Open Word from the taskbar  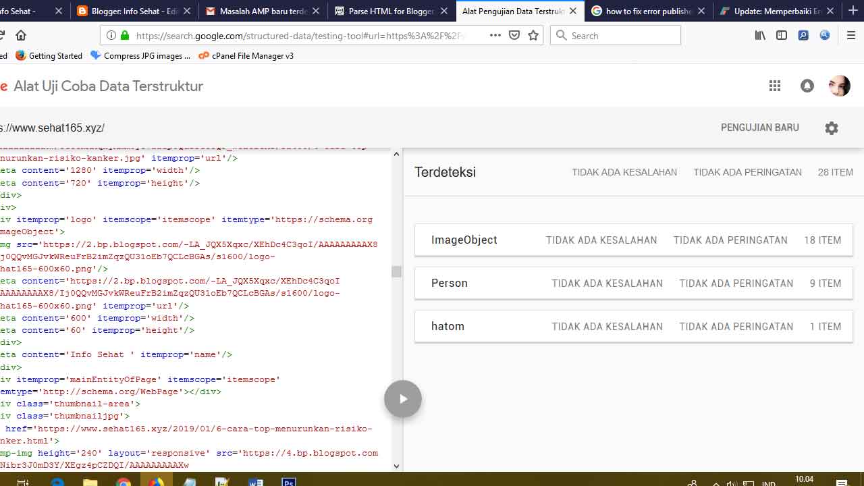[x=255, y=481]
